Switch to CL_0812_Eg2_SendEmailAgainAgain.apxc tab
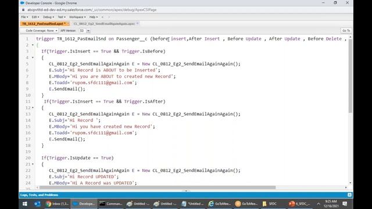 tap(104, 24)
